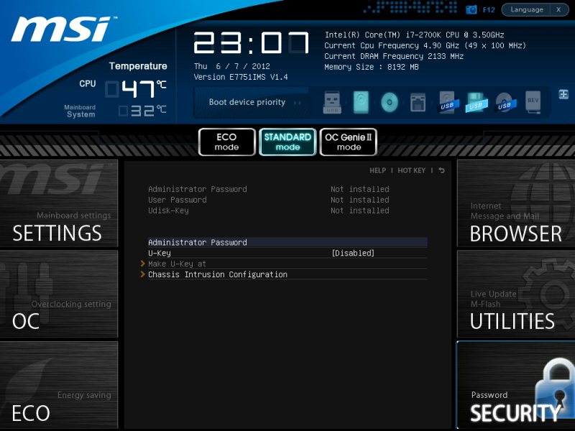
Task: Select the U-Key setting row
Action: click(x=287, y=253)
